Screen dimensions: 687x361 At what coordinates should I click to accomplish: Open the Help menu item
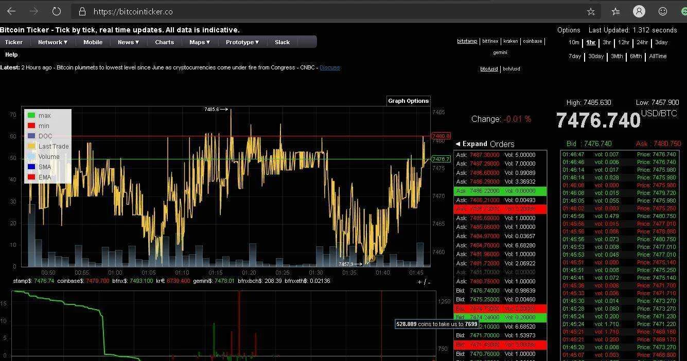[x=11, y=55]
